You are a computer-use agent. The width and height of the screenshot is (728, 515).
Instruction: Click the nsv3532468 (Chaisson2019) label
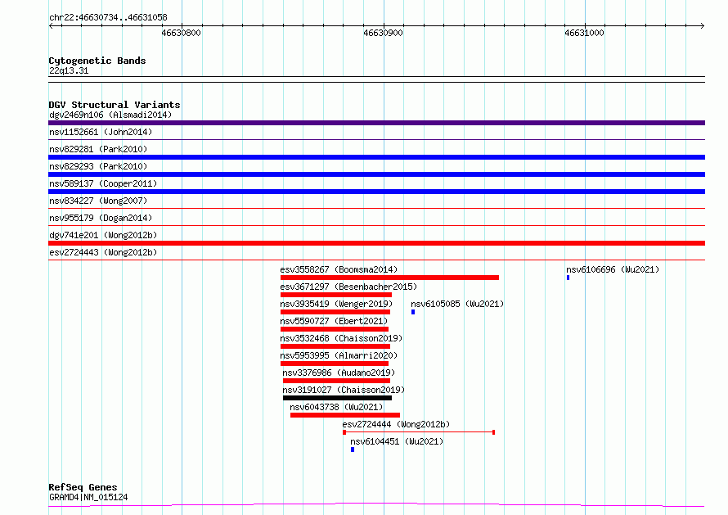341,338
